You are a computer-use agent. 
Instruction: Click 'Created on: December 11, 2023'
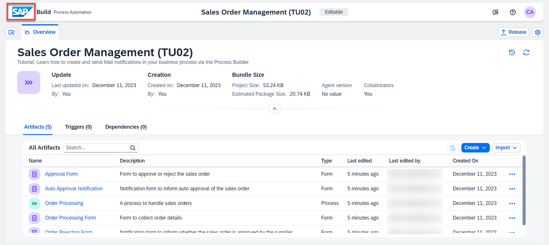(184, 85)
